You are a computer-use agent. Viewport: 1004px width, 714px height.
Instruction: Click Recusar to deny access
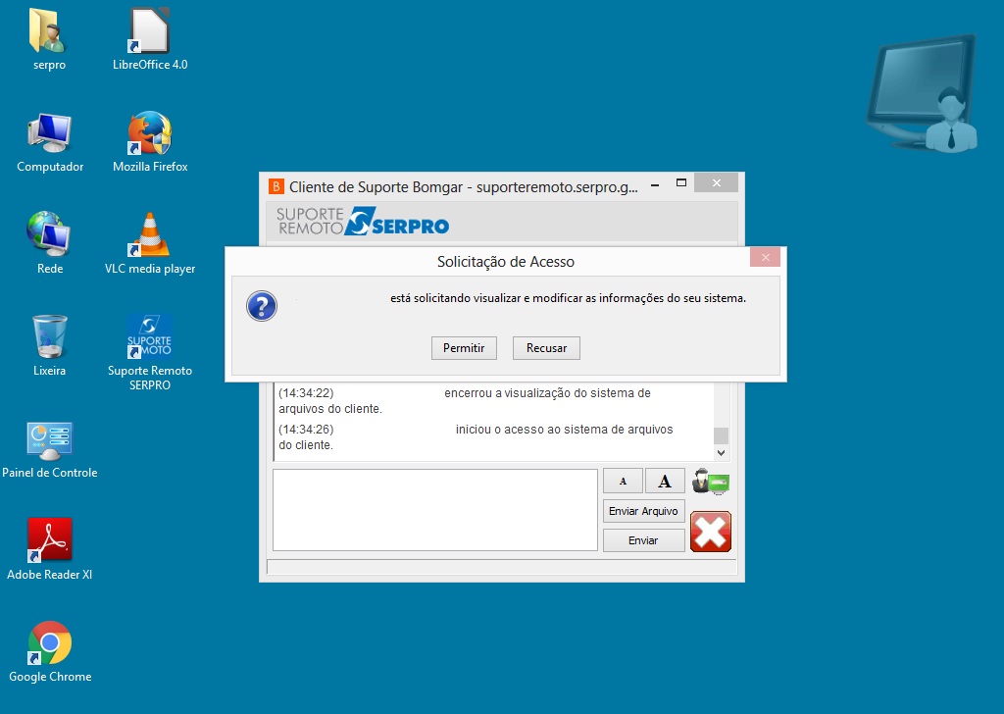click(546, 348)
